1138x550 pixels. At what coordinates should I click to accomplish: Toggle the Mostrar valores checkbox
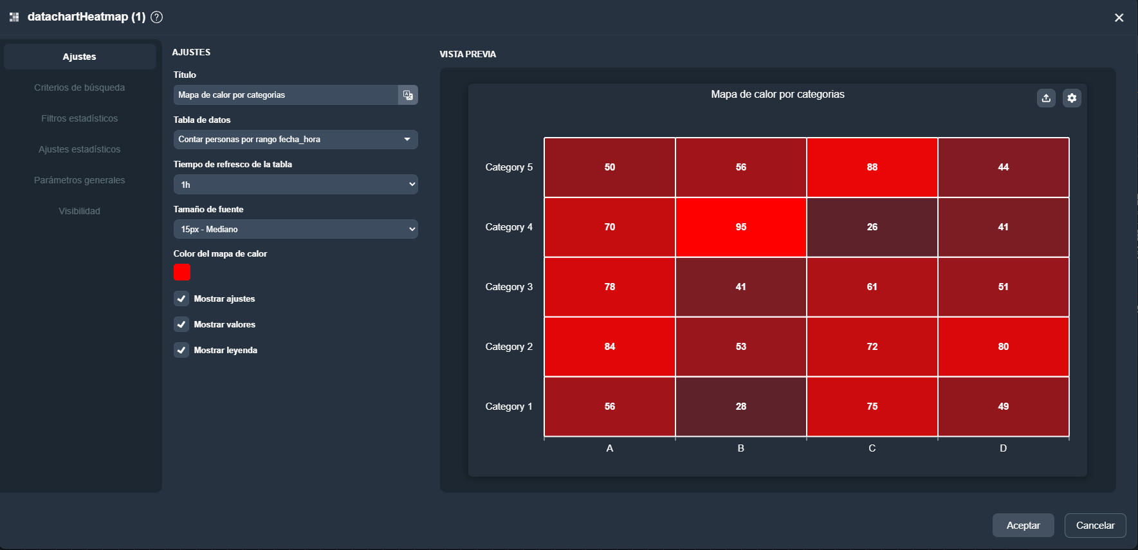[181, 324]
